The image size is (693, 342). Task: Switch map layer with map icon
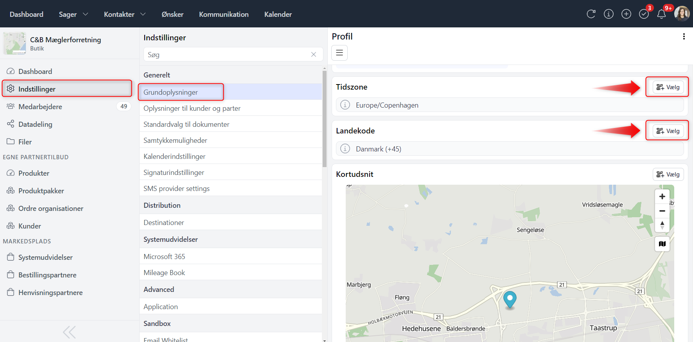(662, 244)
